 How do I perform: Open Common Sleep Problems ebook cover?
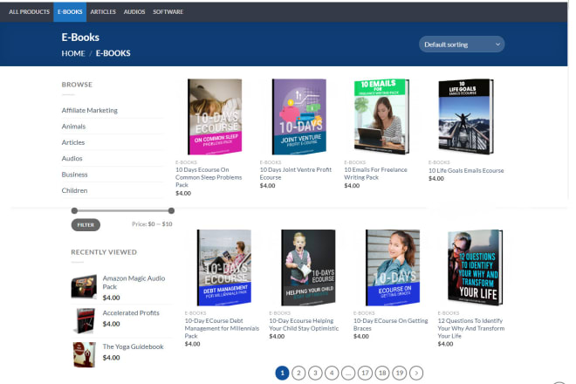coord(215,116)
